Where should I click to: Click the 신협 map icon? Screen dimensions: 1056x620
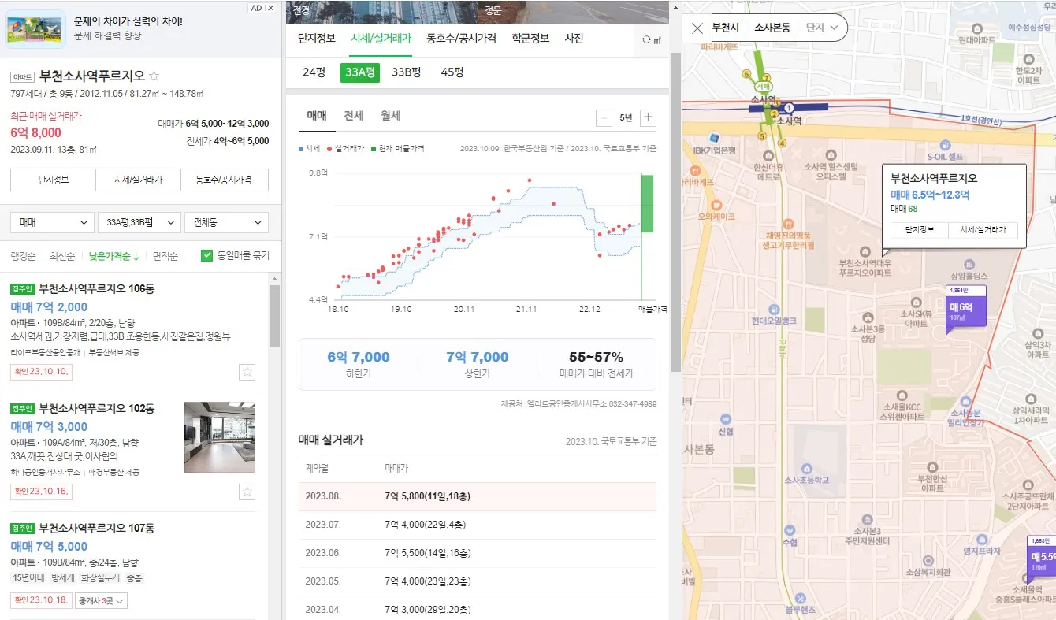click(x=726, y=419)
